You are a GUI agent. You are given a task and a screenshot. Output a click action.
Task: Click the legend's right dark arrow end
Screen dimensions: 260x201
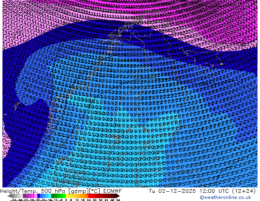pyautogui.click(x=118, y=196)
